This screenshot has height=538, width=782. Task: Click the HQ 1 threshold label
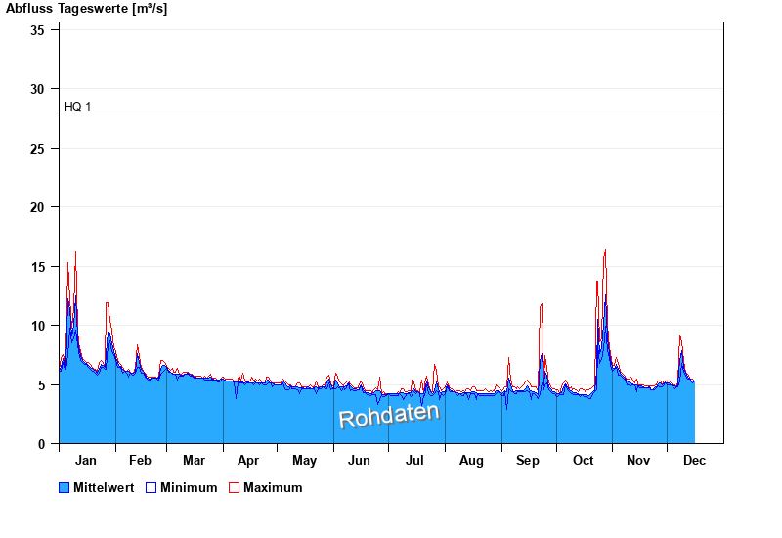(77, 106)
